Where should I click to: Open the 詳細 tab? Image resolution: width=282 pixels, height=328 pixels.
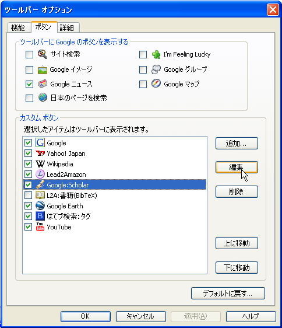coord(68,27)
